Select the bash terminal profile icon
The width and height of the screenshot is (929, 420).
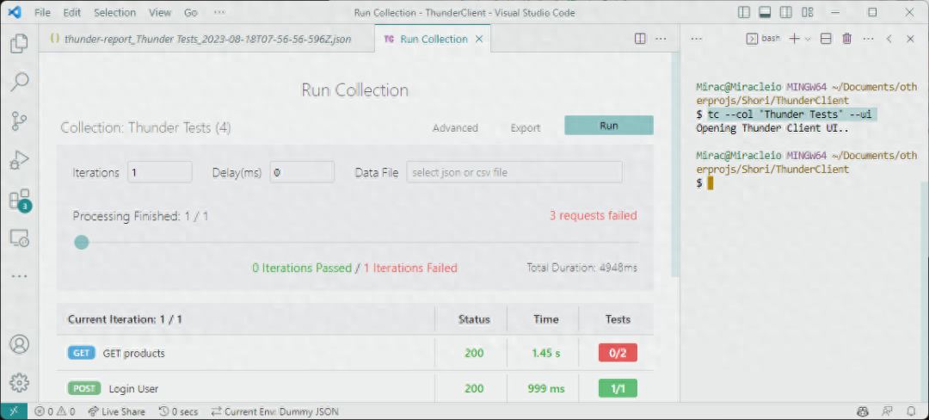(x=751, y=39)
